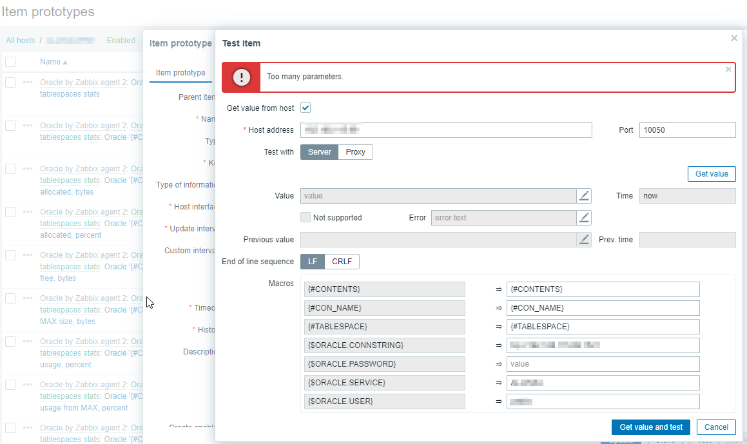Uncheck the 'Get value from host' checkbox

306,108
